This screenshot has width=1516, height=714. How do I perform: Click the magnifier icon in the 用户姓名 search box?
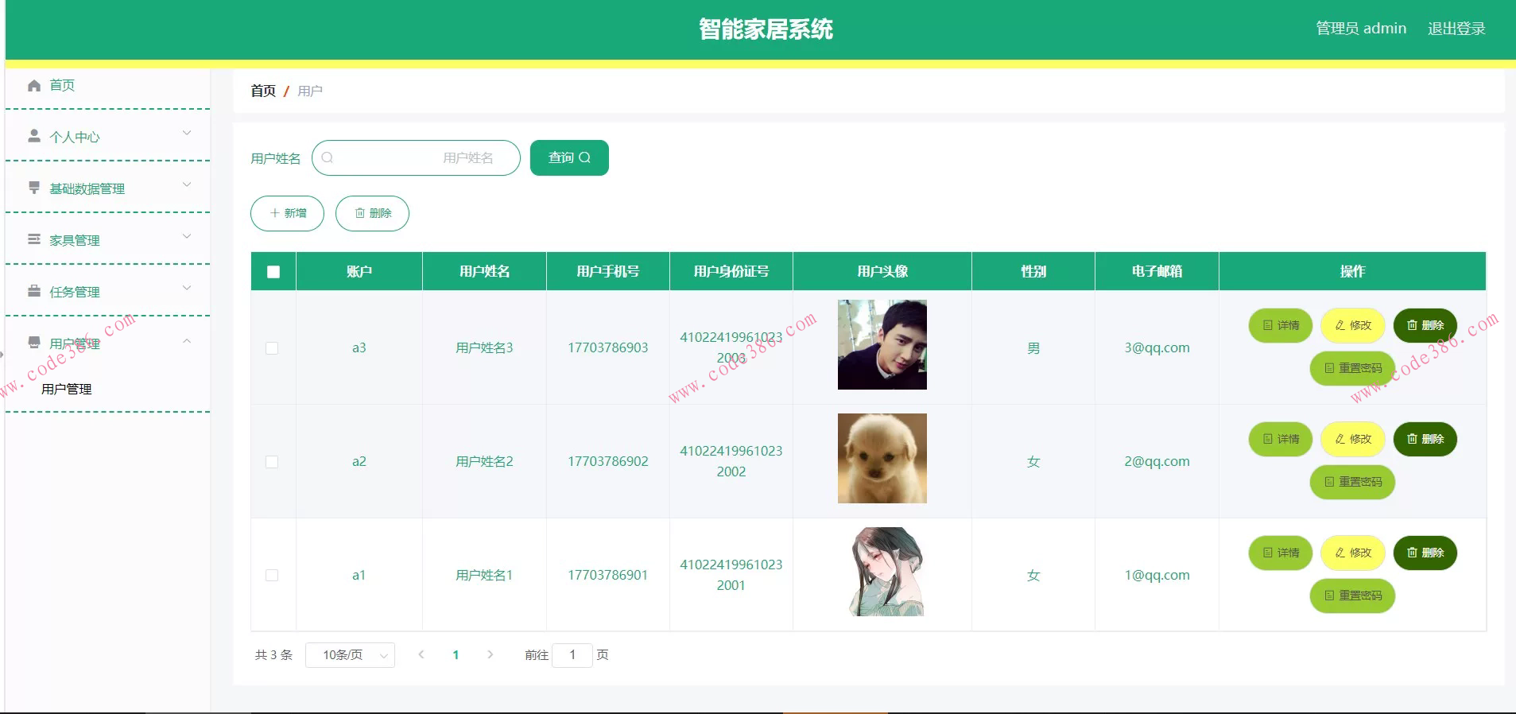tap(327, 157)
